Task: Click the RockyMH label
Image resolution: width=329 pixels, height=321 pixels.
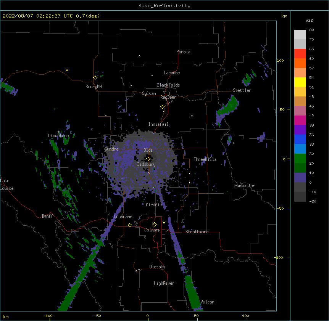Action: click(x=94, y=86)
